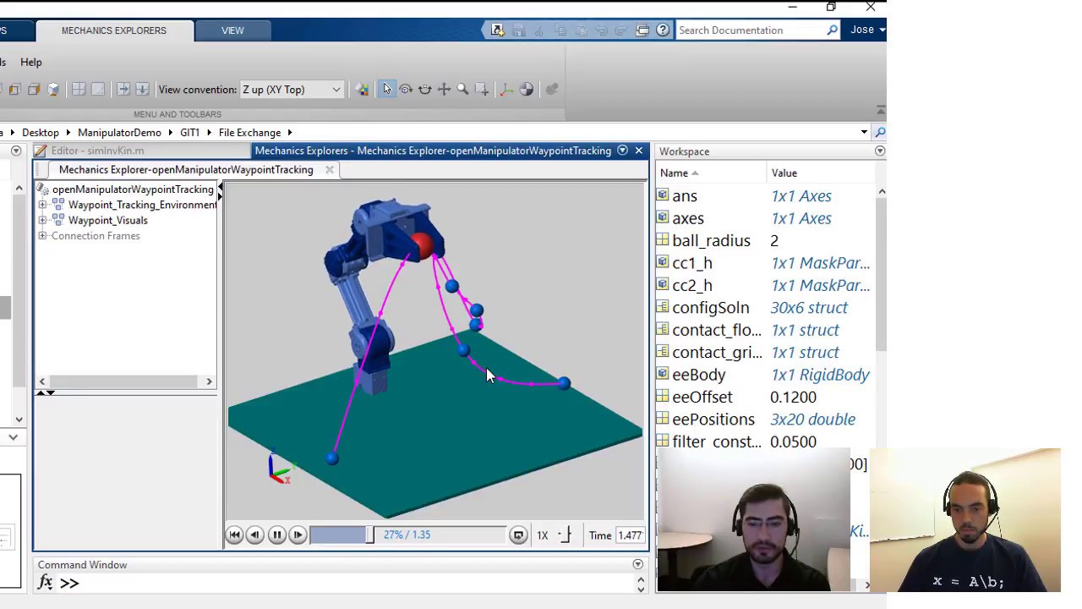Click the colorful update diagram icon
The height and width of the screenshot is (609, 1082).
pyautogui.click(x=362, y=89)
